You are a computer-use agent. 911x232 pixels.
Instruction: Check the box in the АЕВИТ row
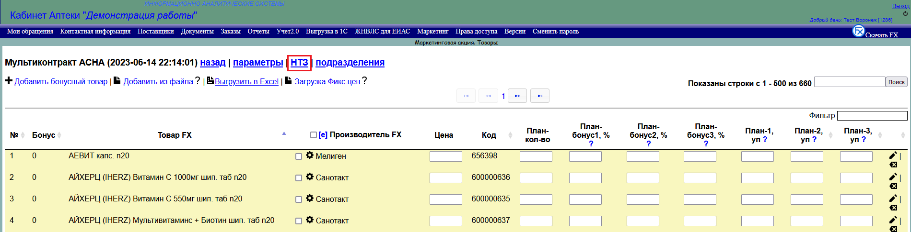point(299,156)
